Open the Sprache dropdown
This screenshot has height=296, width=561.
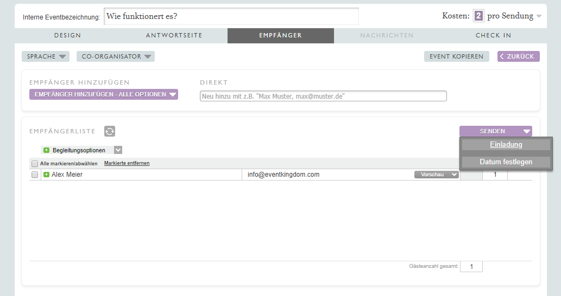46,56
